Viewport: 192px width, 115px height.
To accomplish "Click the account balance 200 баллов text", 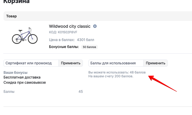I will point(111,76).
